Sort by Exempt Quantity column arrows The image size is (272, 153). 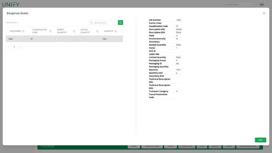click(74, 31)
